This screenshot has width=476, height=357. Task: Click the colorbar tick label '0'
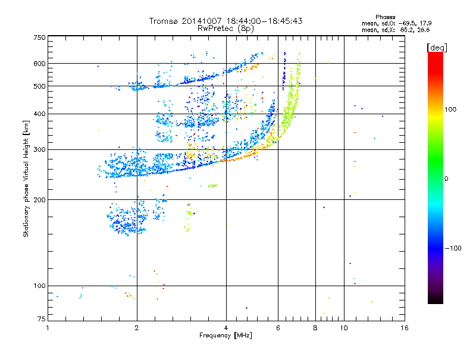tap(446, 179)
